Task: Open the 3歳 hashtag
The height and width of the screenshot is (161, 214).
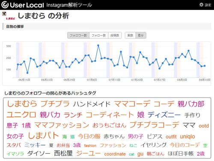Action: [x=77, y=145]
